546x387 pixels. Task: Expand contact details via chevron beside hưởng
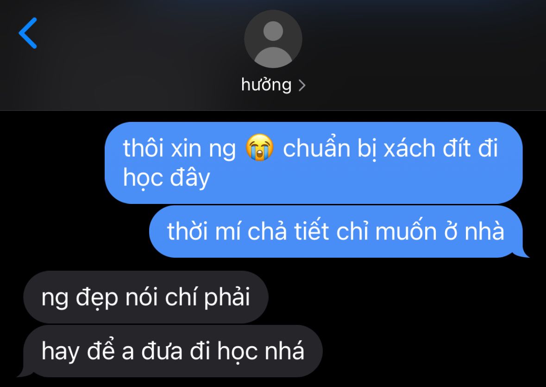pyautogui.click(x=302, y=85)
